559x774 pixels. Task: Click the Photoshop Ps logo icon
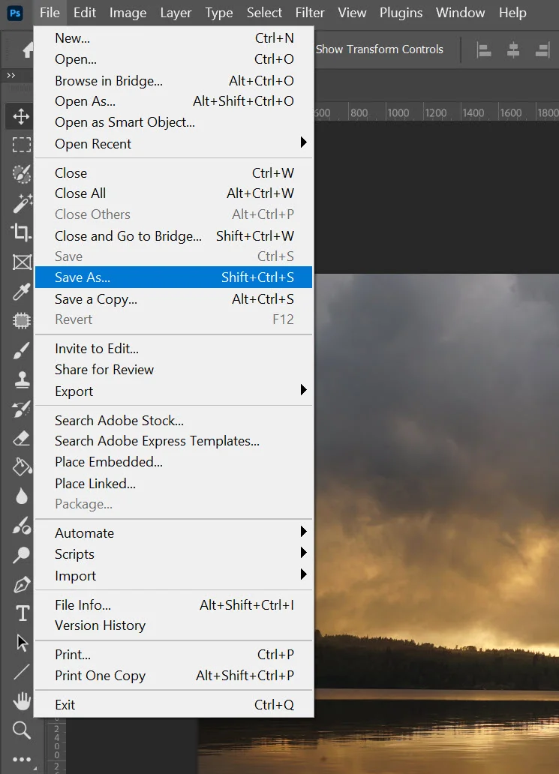[x=15, y=13]
